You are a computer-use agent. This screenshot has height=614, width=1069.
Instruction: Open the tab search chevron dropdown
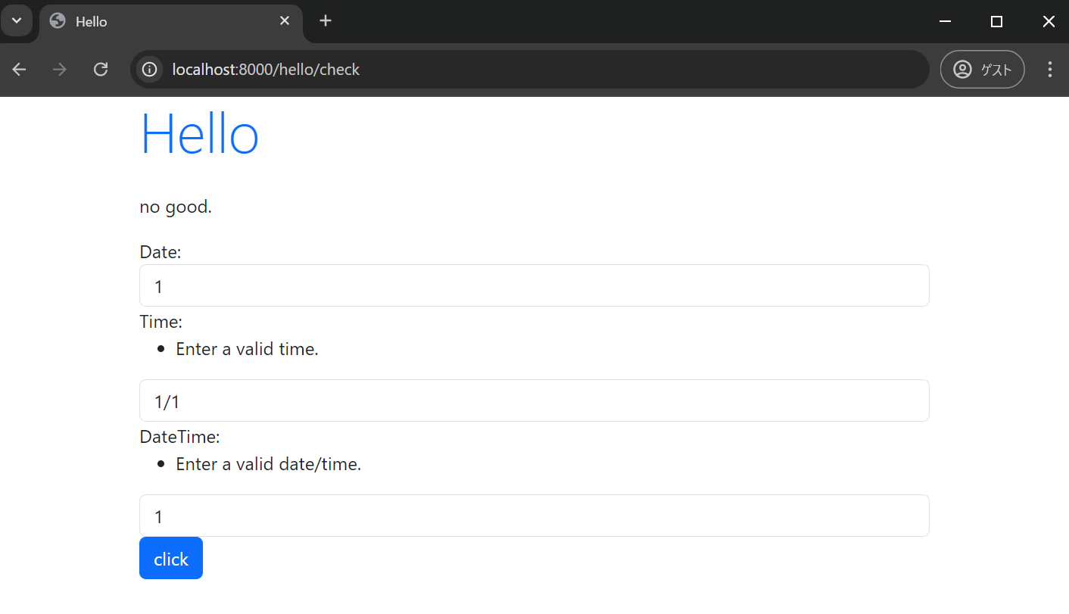point(17,20)
